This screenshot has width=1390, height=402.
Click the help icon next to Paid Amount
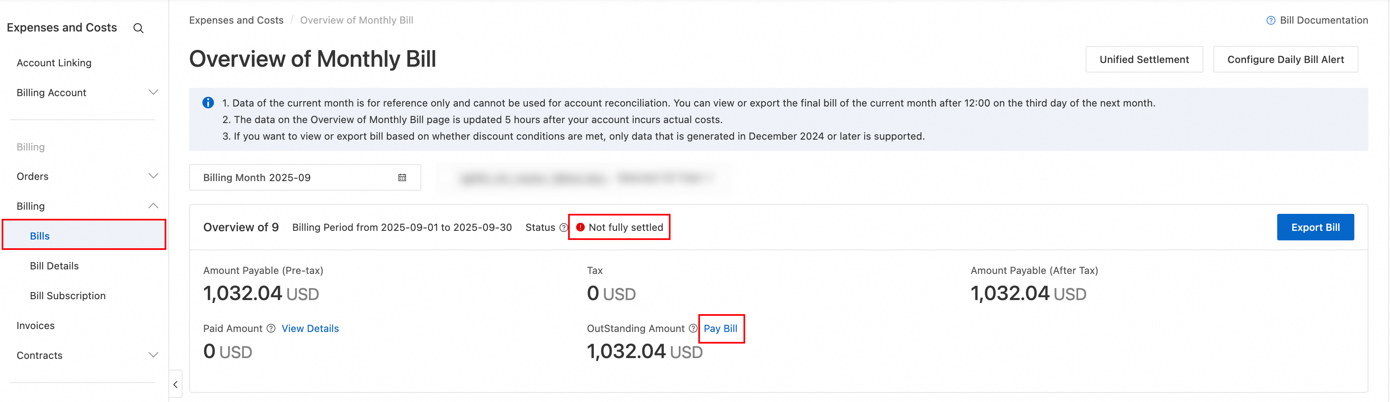tap(271, 329)
